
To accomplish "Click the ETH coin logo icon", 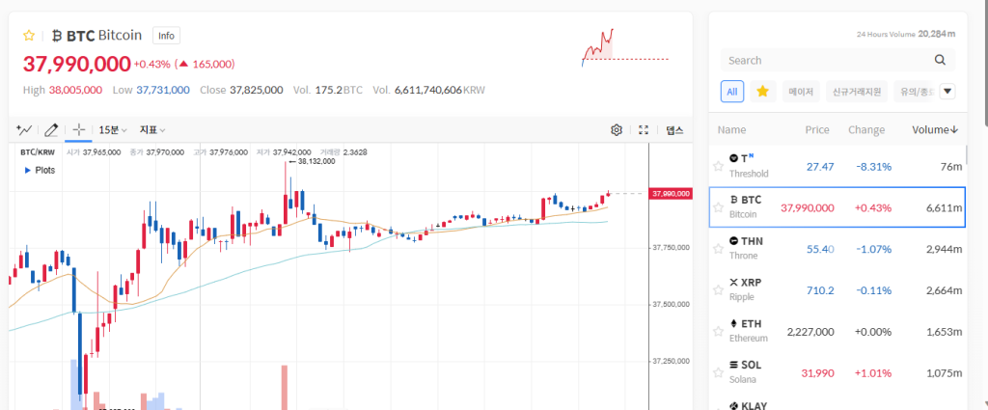I will (x=733, y=324).
